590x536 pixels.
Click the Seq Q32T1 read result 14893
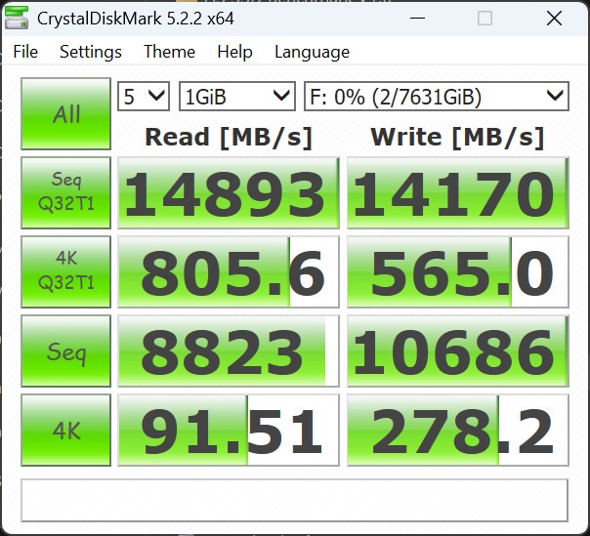tap(229, 193)
